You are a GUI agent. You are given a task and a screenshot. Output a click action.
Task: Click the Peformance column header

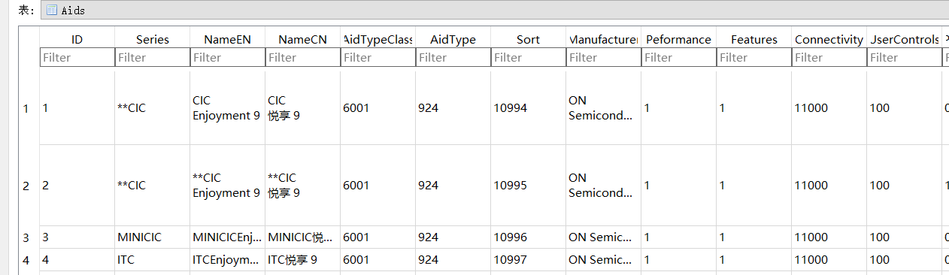pyautogui.click(x=679, y=39)
